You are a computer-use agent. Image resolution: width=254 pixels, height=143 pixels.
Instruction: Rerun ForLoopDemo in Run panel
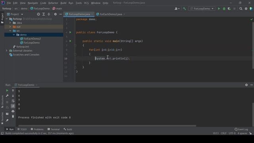tap(7, 91)
